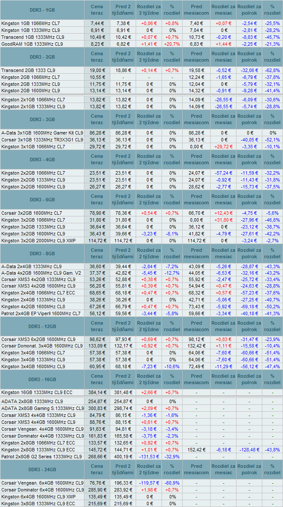Screen dimensions: 283x507
Task: Click the Kingston 2x8GB 1333MHz CL9 ECC name
Action: [38, 450]
